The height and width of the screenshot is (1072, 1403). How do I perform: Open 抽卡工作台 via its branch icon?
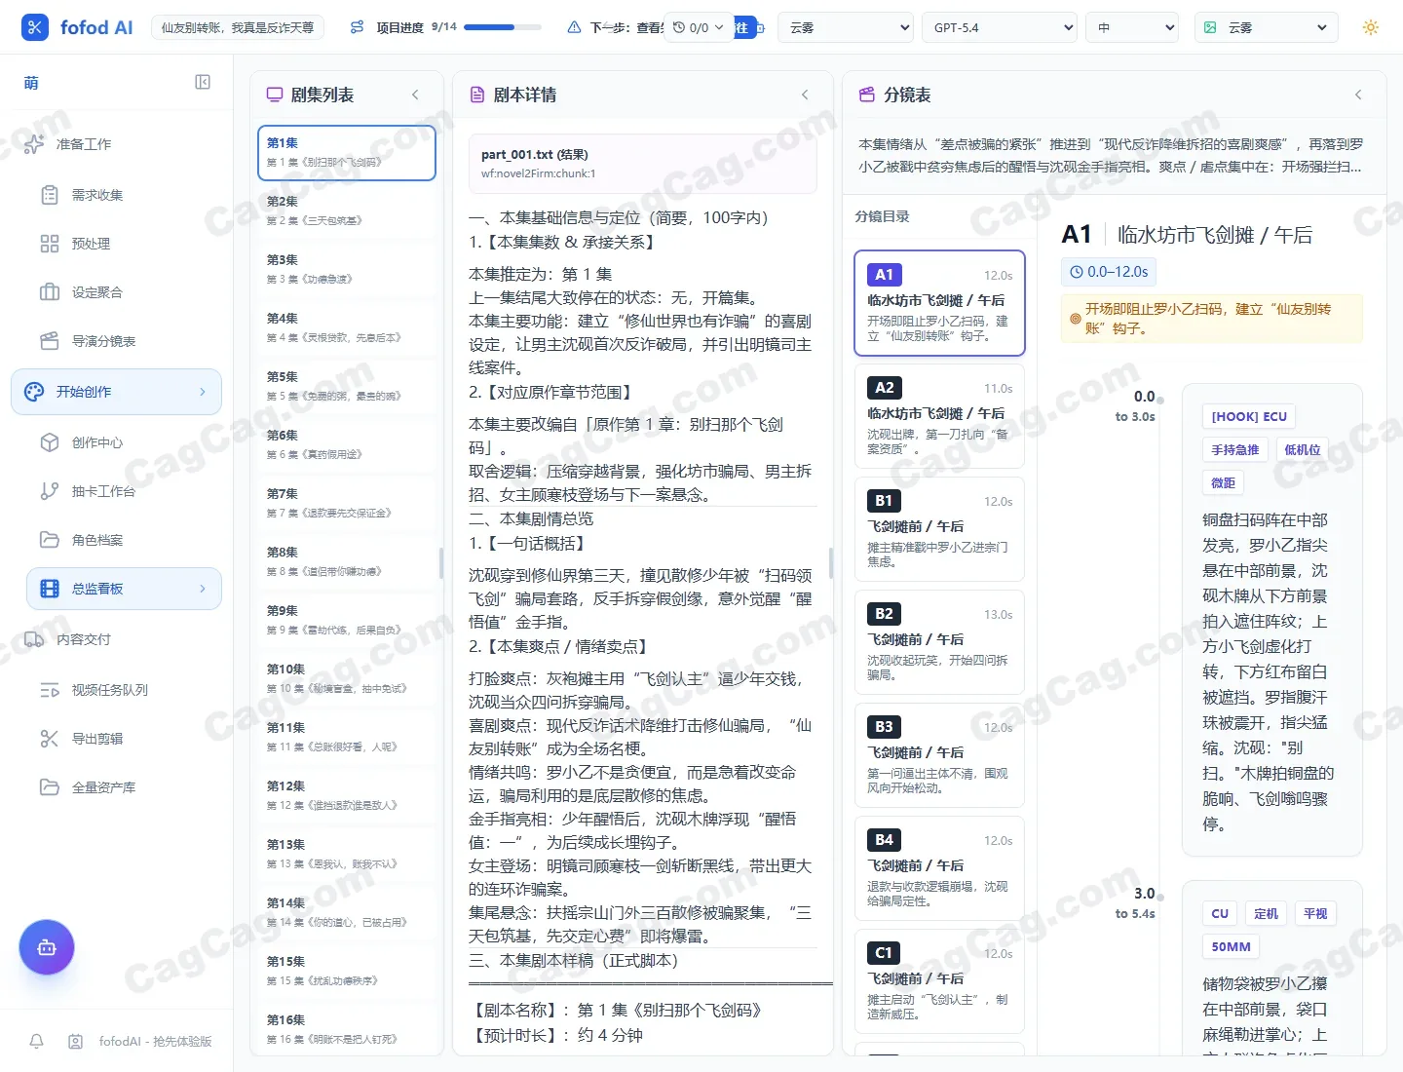coord(50,491)
